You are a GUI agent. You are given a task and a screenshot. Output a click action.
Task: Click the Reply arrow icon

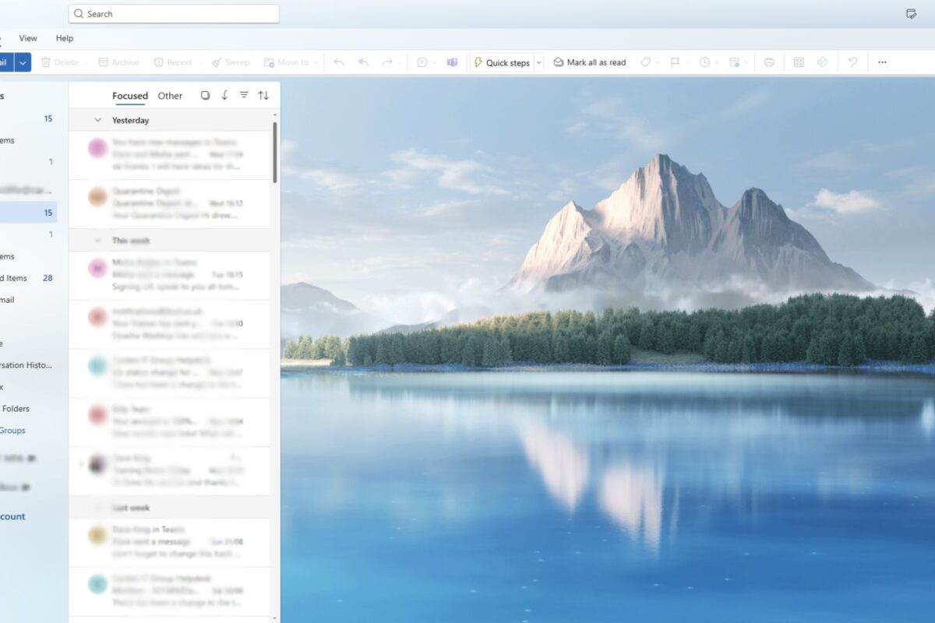point(339,62)
